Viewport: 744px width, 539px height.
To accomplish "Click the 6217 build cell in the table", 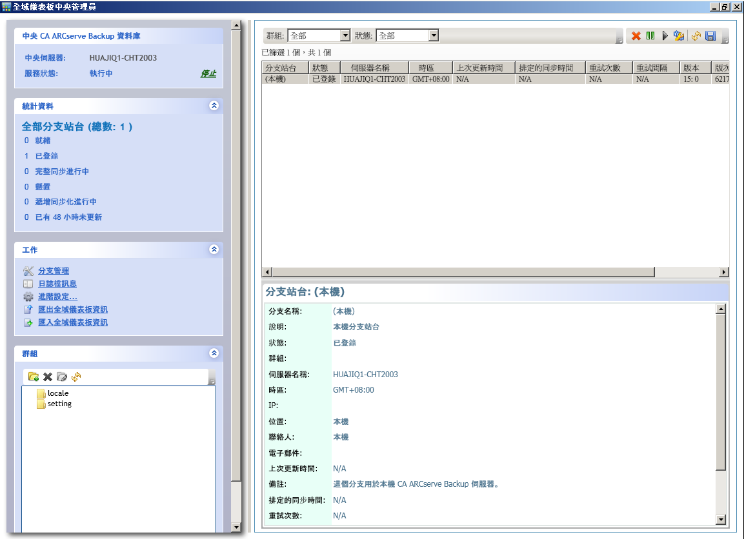I will coord(721,79).
